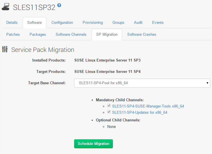Open the SLES11-SP4-SUSE-Manager-Tools x86_64 channel link
This screenshot has height=154, width=212.
tap(148, 106)
